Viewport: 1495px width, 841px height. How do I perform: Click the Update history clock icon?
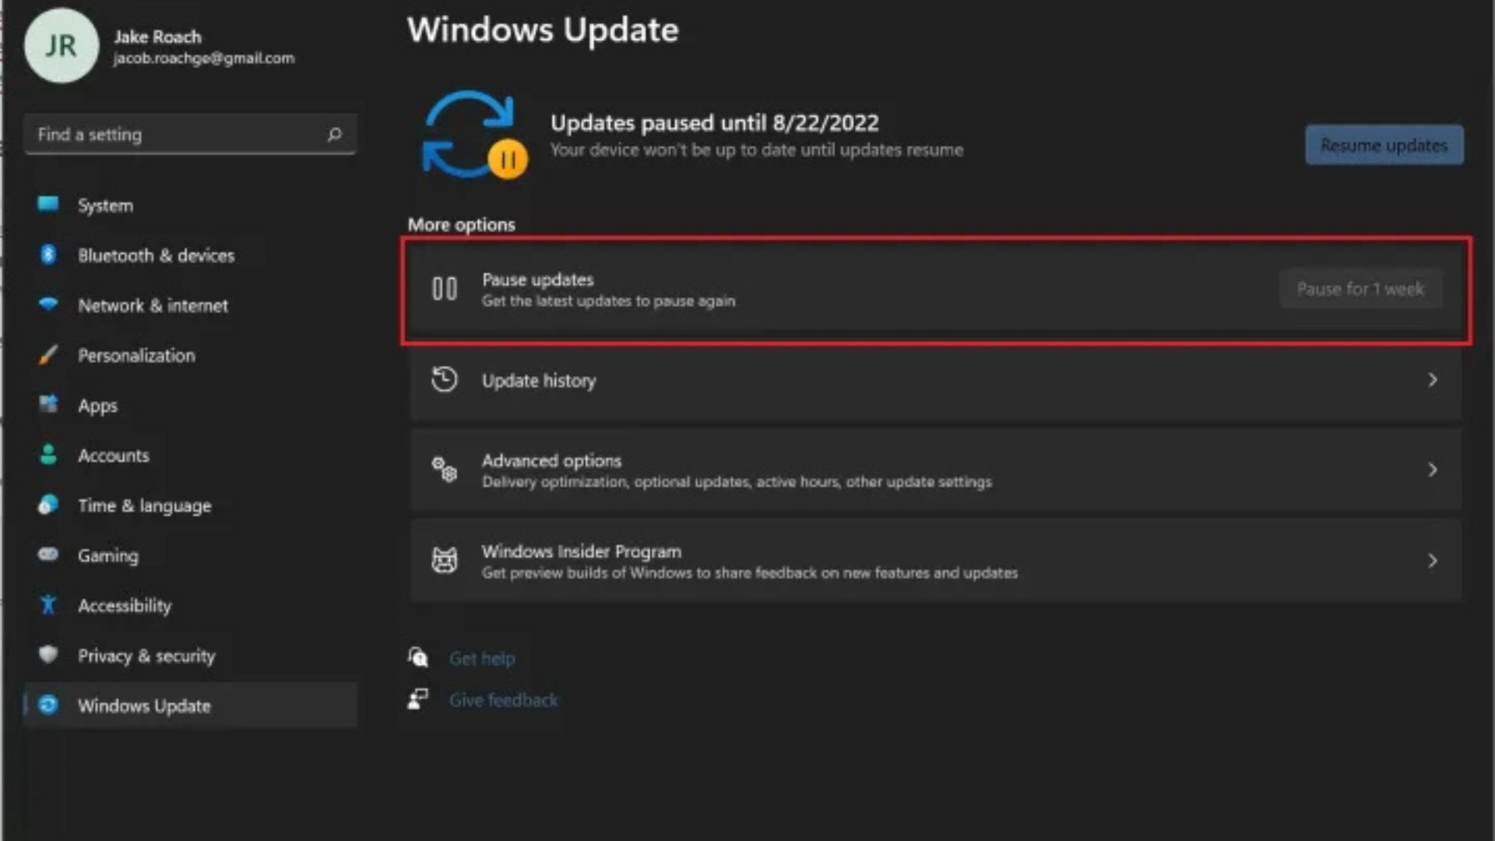pyautogui.click(x=444, y=380)
